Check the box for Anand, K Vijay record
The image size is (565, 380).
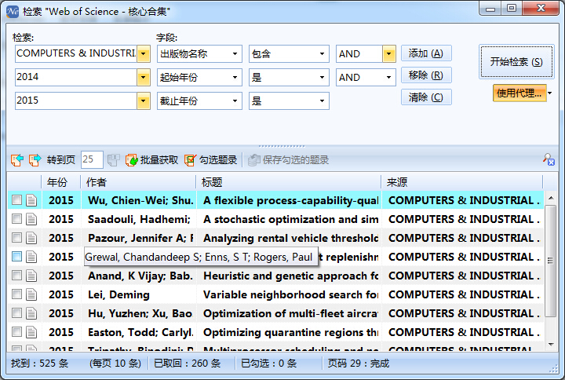tap(16, 275)
